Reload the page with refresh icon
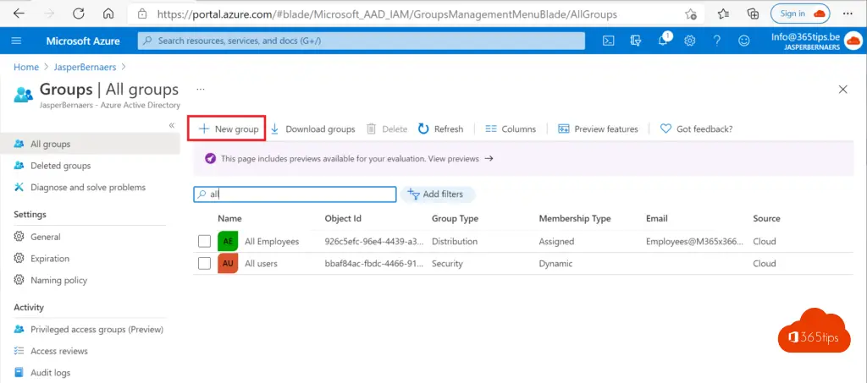Screen dimensions: 867x383 (x=79, y=14)
